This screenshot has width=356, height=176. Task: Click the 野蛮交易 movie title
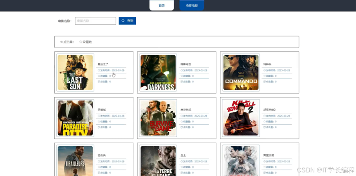pos(268,156)
